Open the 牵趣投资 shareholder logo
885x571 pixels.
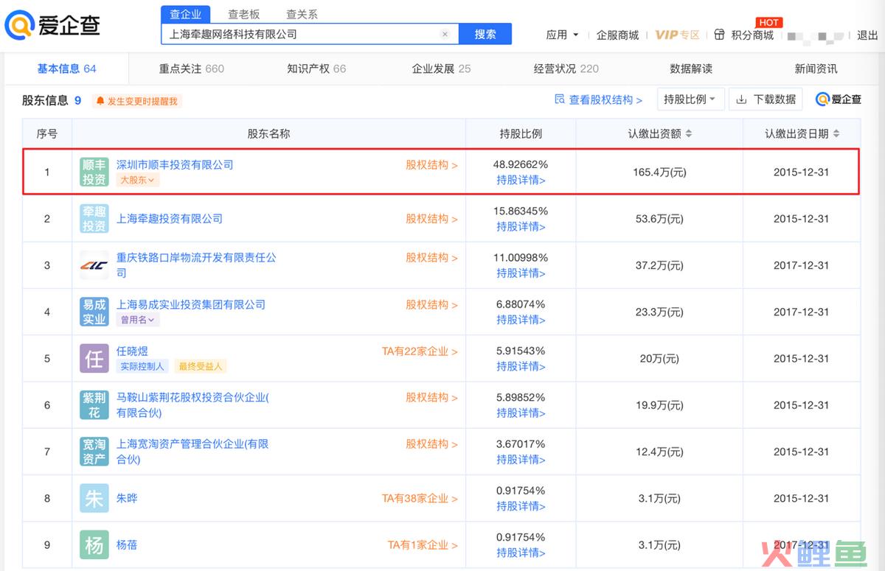pyautogui.click(x=94, y=219)
